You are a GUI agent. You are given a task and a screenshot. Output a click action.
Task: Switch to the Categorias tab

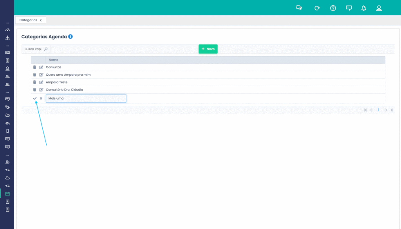point(28,20)
